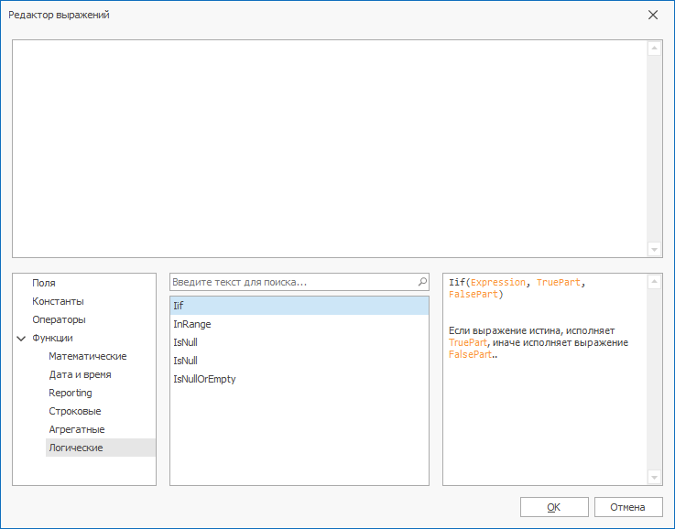This screenshot has height=529, width=675.
Task: Close the Редактор выражений dialog
Action: pos(653,15)
